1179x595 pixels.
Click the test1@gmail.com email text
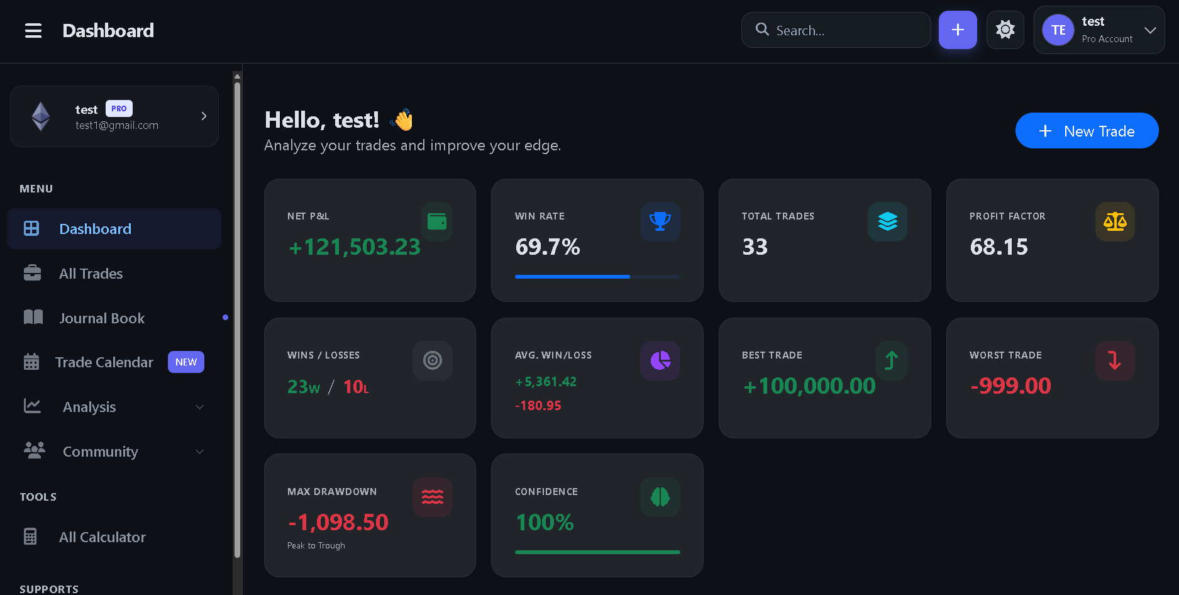(117, 125)
